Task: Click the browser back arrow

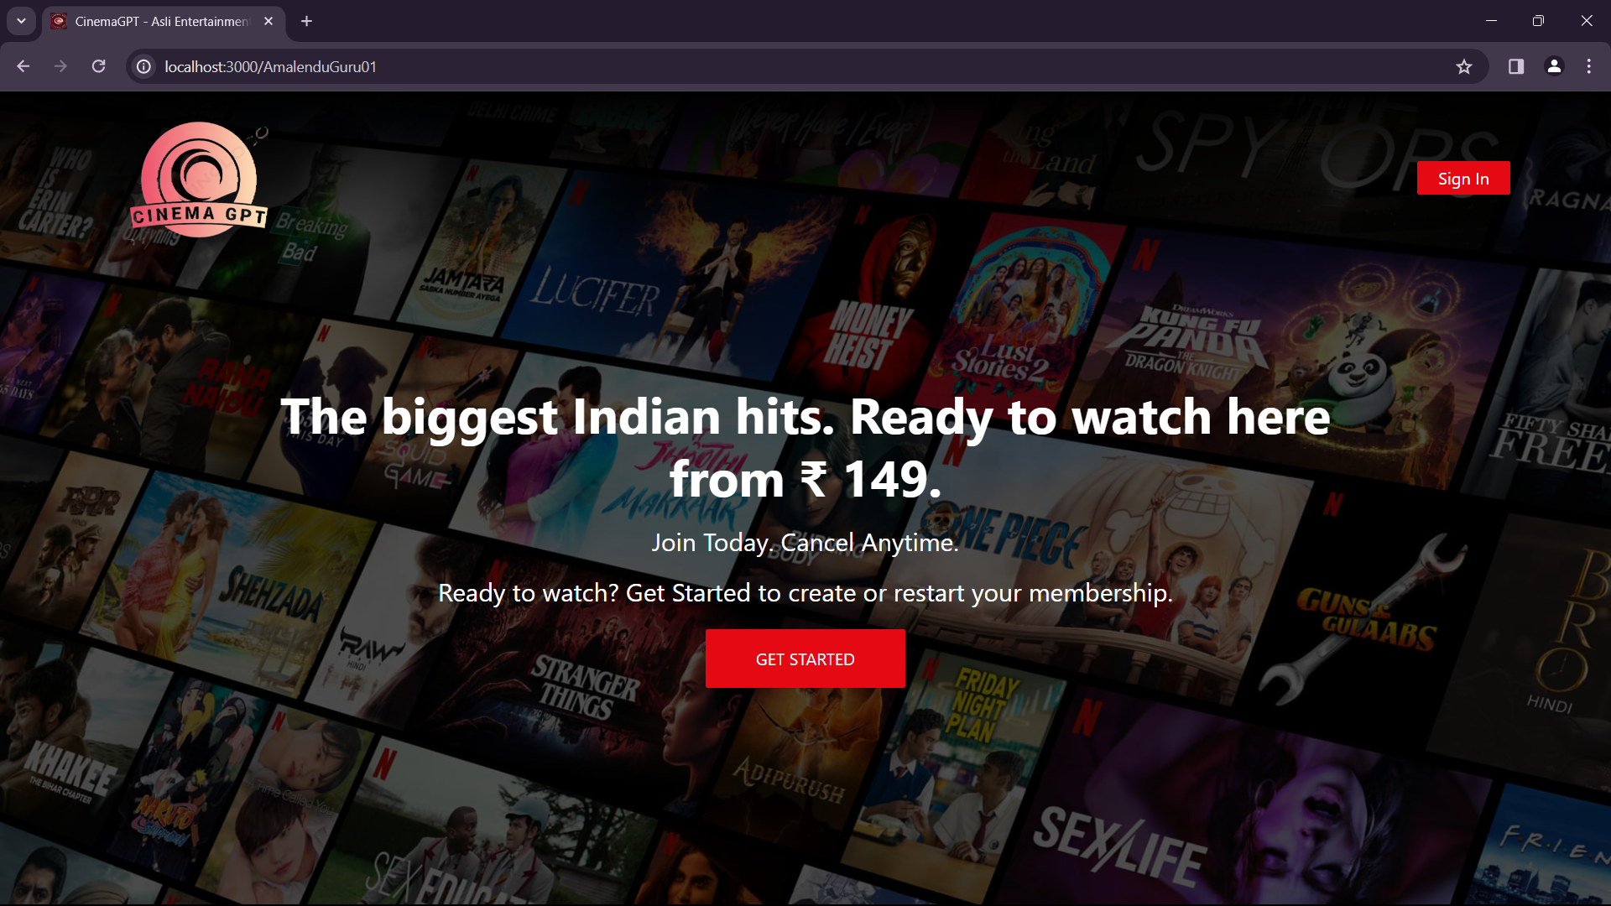Action: 23,66
